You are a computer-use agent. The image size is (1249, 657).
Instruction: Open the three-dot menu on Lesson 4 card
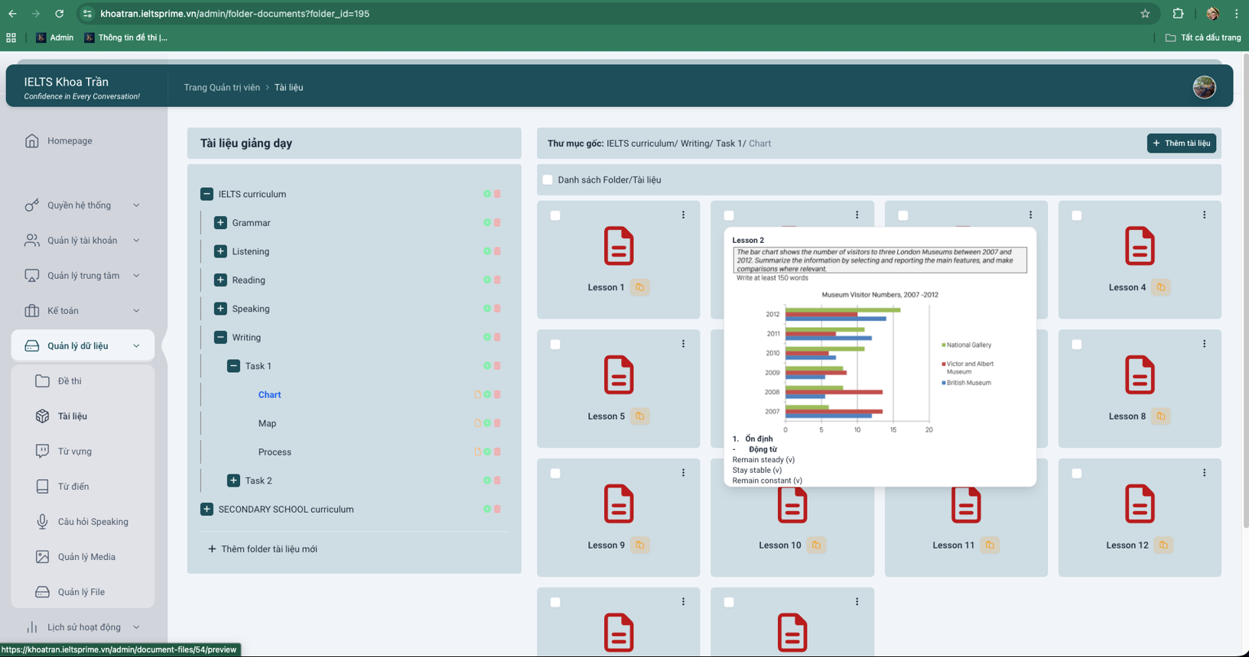tap(1204, 215)
